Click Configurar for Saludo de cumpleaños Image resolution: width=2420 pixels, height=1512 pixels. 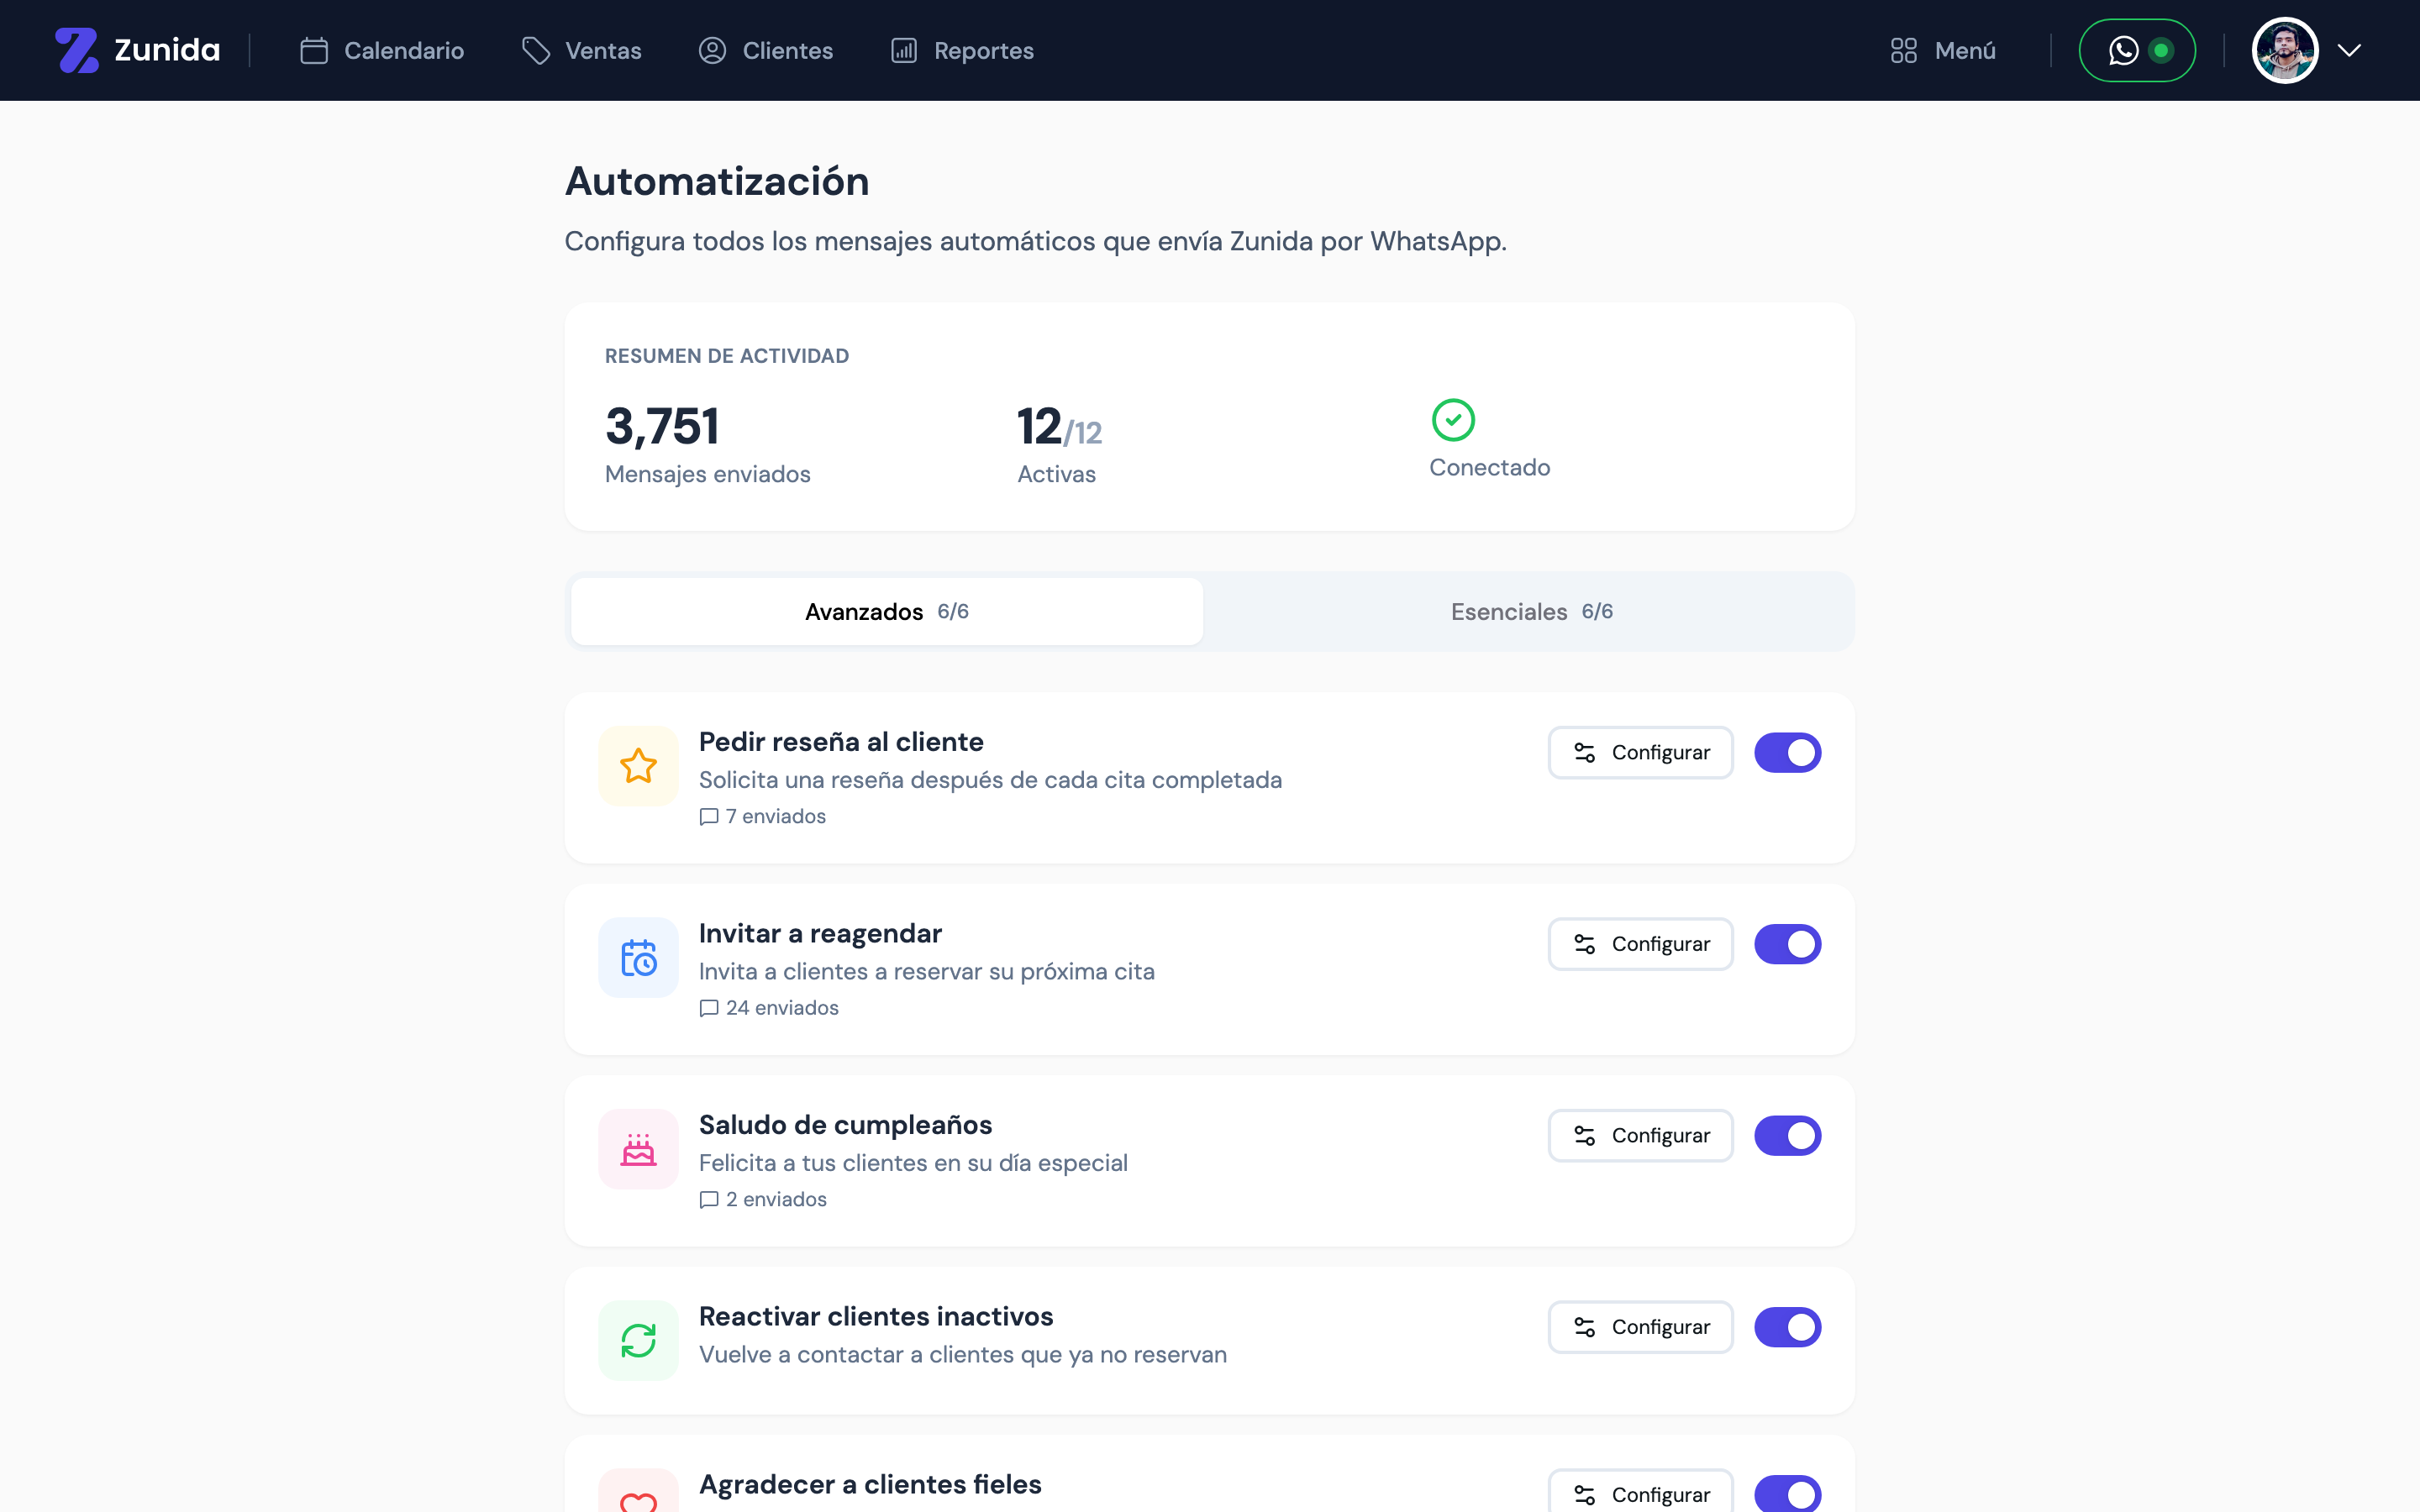coord(1640,1136)
